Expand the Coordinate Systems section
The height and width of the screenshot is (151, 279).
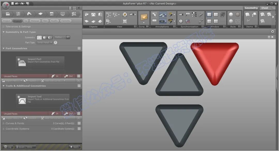pyautogui.click(x=4, y=129)
